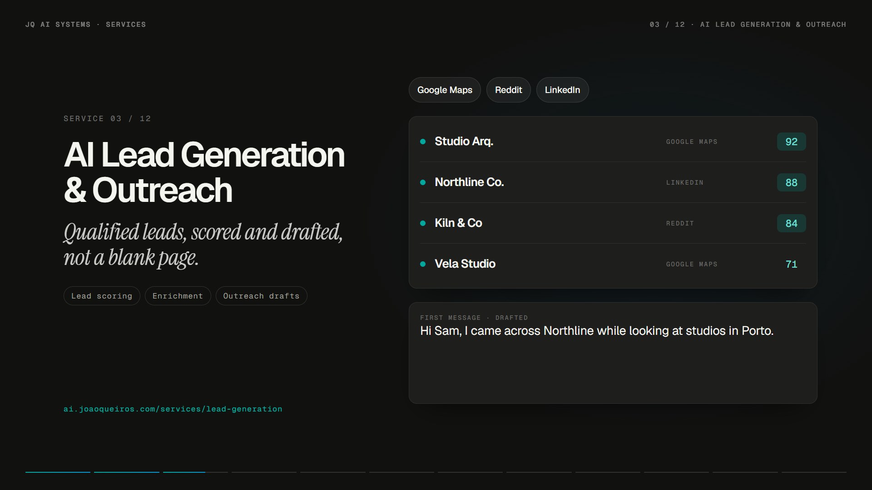872x490 pixels.
Task: Open the Studio Arq. lead row
Action: (x=613, y=142)
